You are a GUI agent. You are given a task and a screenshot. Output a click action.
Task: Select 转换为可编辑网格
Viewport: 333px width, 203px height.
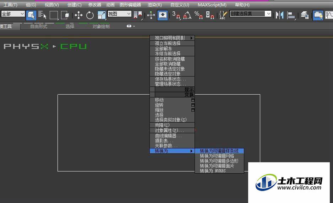(219, 156)
